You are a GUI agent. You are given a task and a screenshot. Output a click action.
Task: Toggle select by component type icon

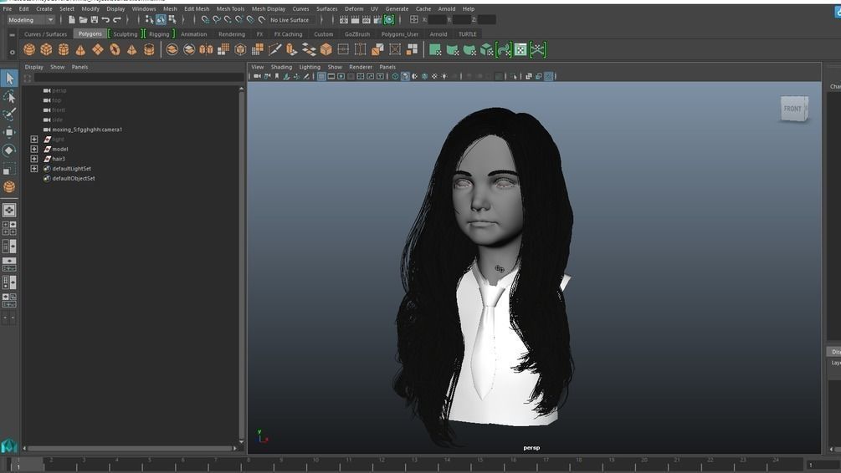coord(172,20)
